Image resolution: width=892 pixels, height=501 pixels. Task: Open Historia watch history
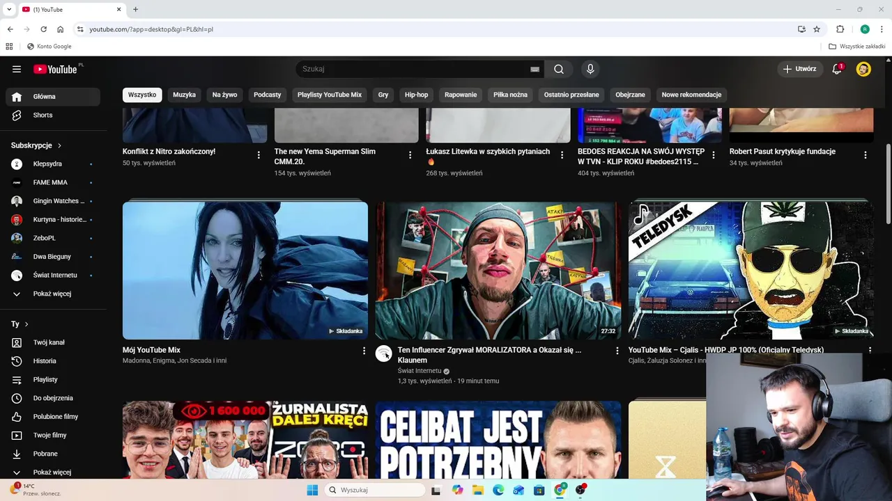(53, 361)
